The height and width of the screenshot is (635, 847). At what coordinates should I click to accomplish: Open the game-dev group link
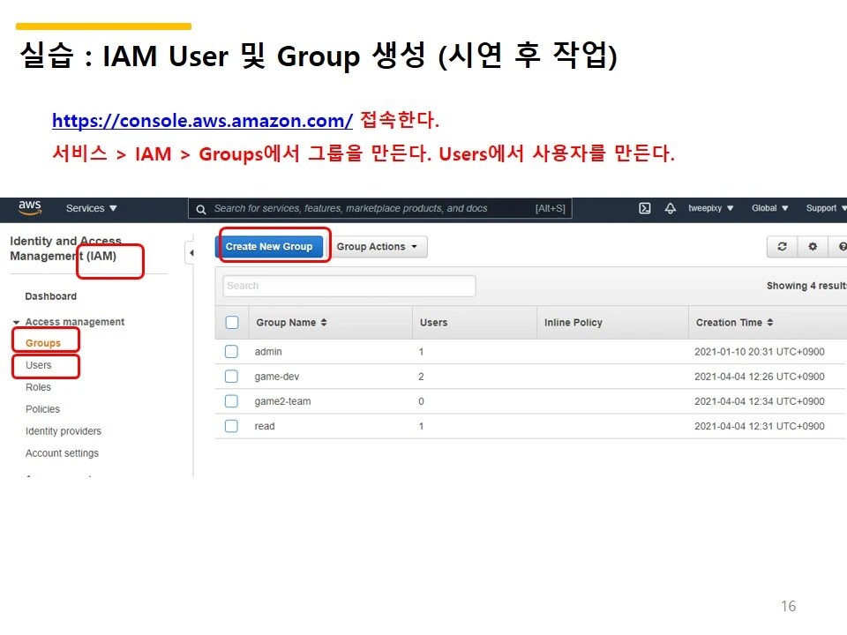coord(276,377)
